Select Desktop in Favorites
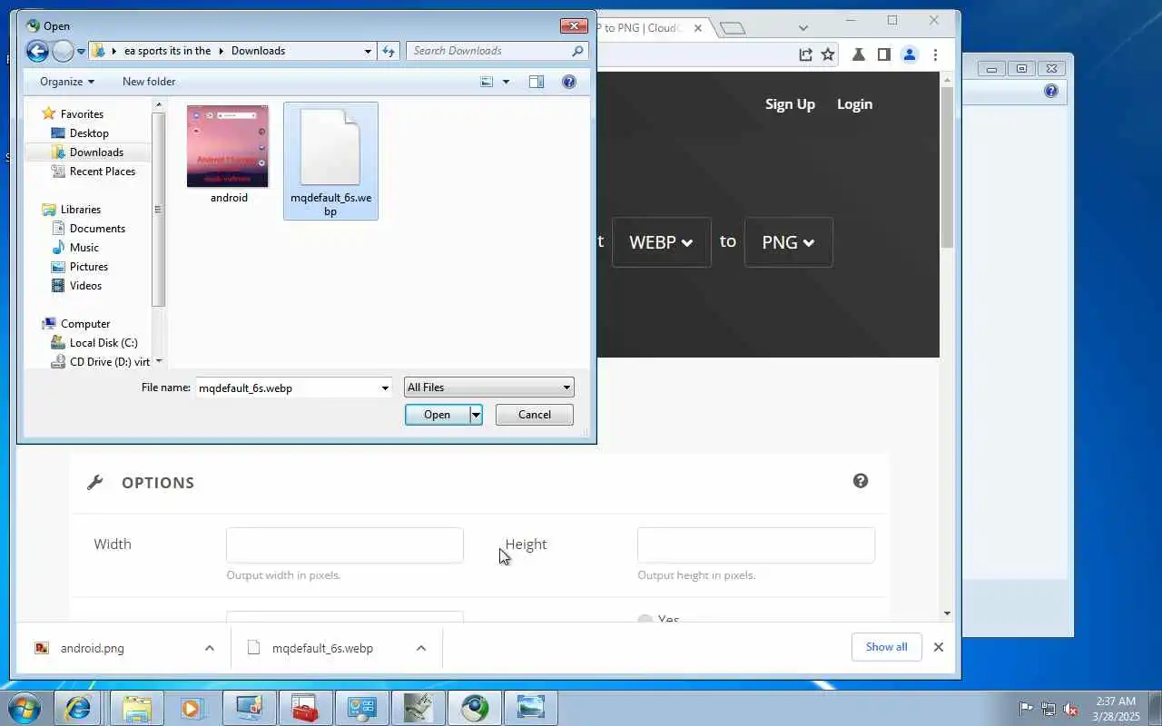This screenshot has height=726, width=1162. click(x=89, y=133)
